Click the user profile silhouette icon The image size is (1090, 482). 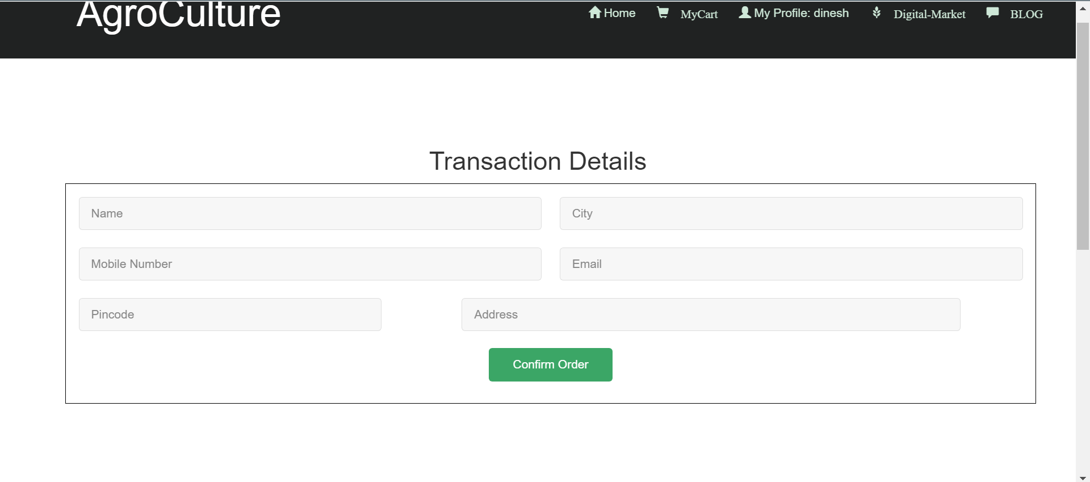pyautogui.click(x=745, y=12)
